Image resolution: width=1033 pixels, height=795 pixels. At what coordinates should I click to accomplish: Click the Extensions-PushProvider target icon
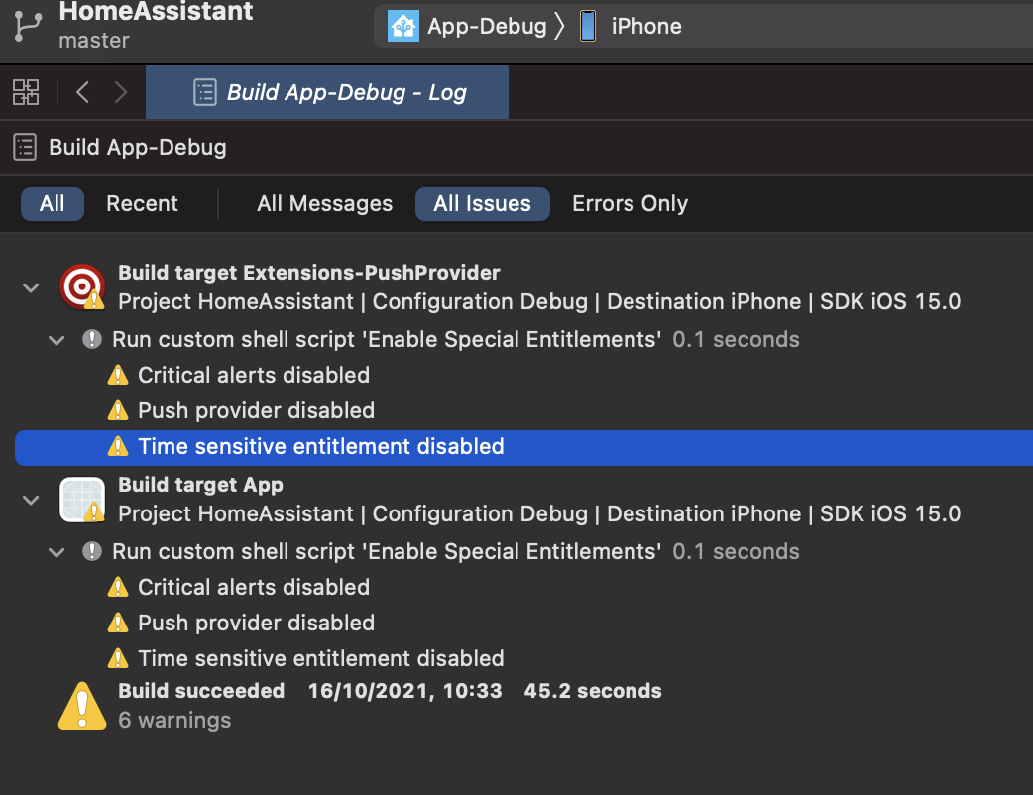point(82,286)
